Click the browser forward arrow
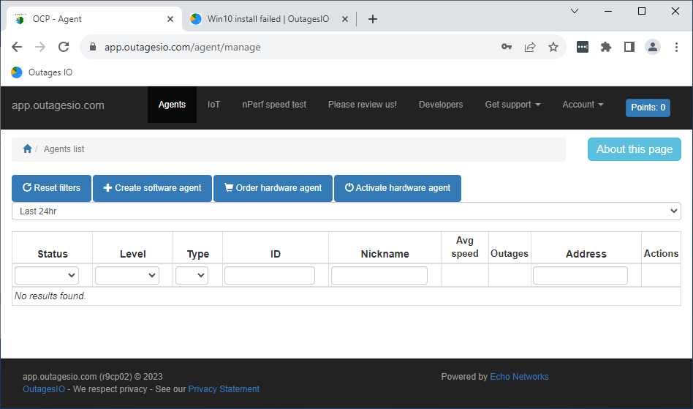 point(40,47)
